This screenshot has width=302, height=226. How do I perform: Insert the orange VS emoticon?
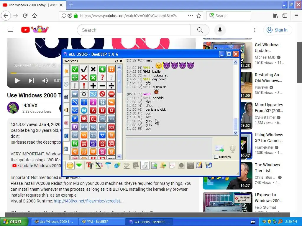point(84,135)
